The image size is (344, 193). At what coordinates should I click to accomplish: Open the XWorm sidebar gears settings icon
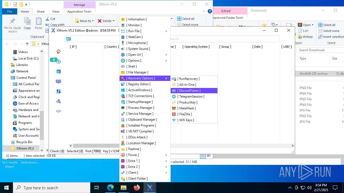point(58,101)
